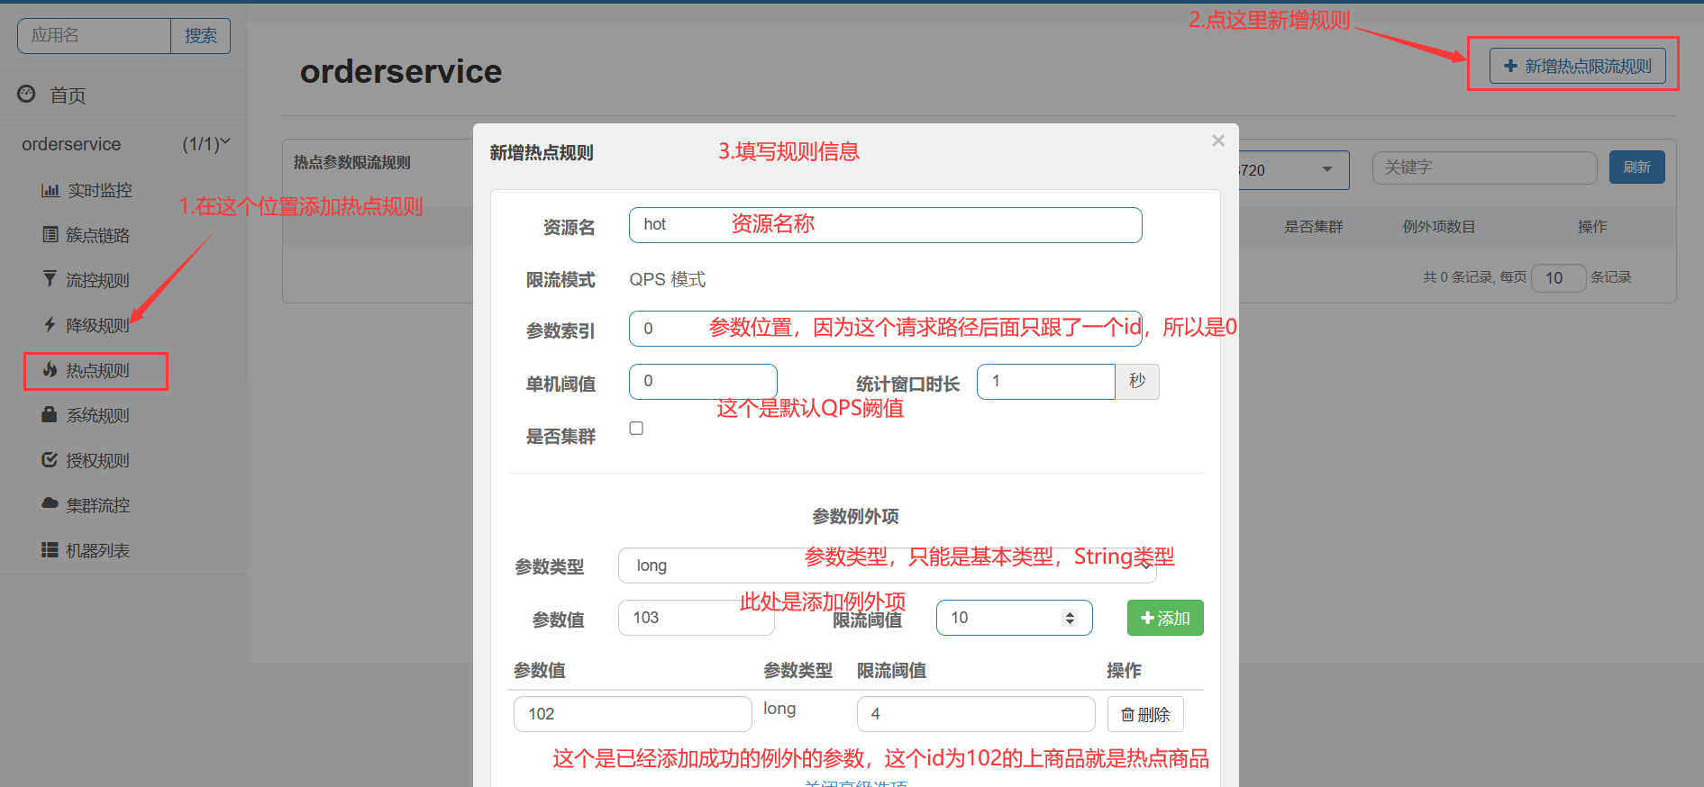Viewport: 1704px width, 787px height.
Task: Open 实时监控 menu item
Action: pos(99,190)
